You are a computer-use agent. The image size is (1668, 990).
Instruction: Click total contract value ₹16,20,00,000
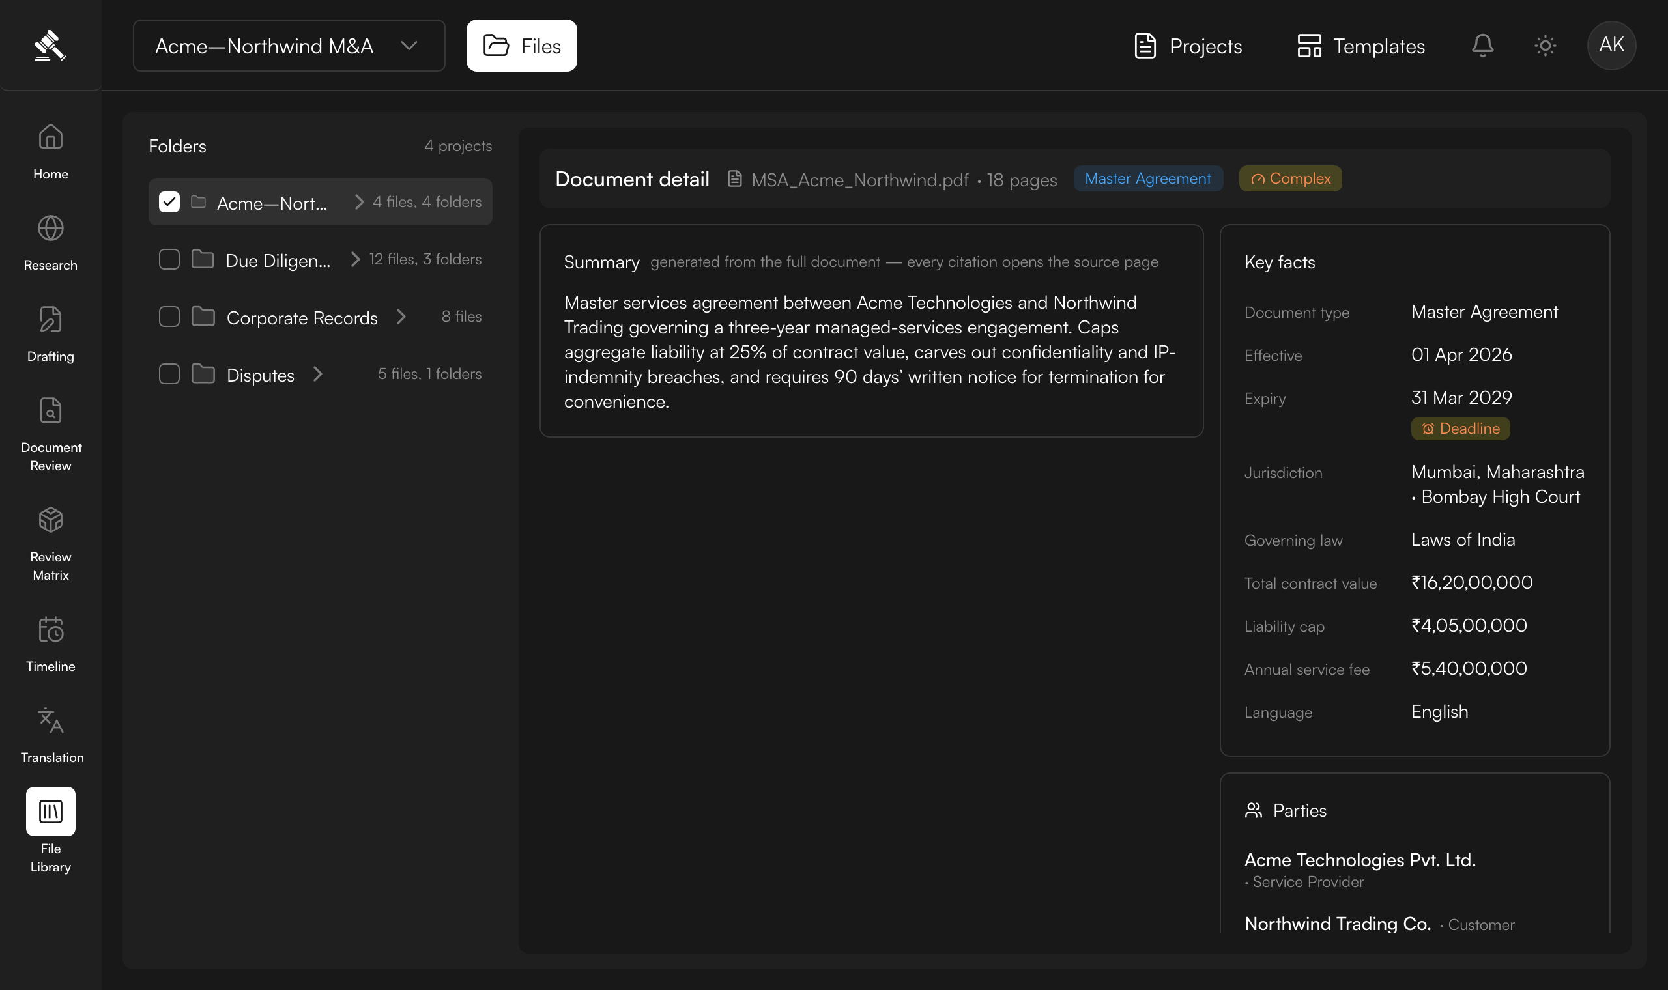pyautogui.click(x=1472, y=582)
